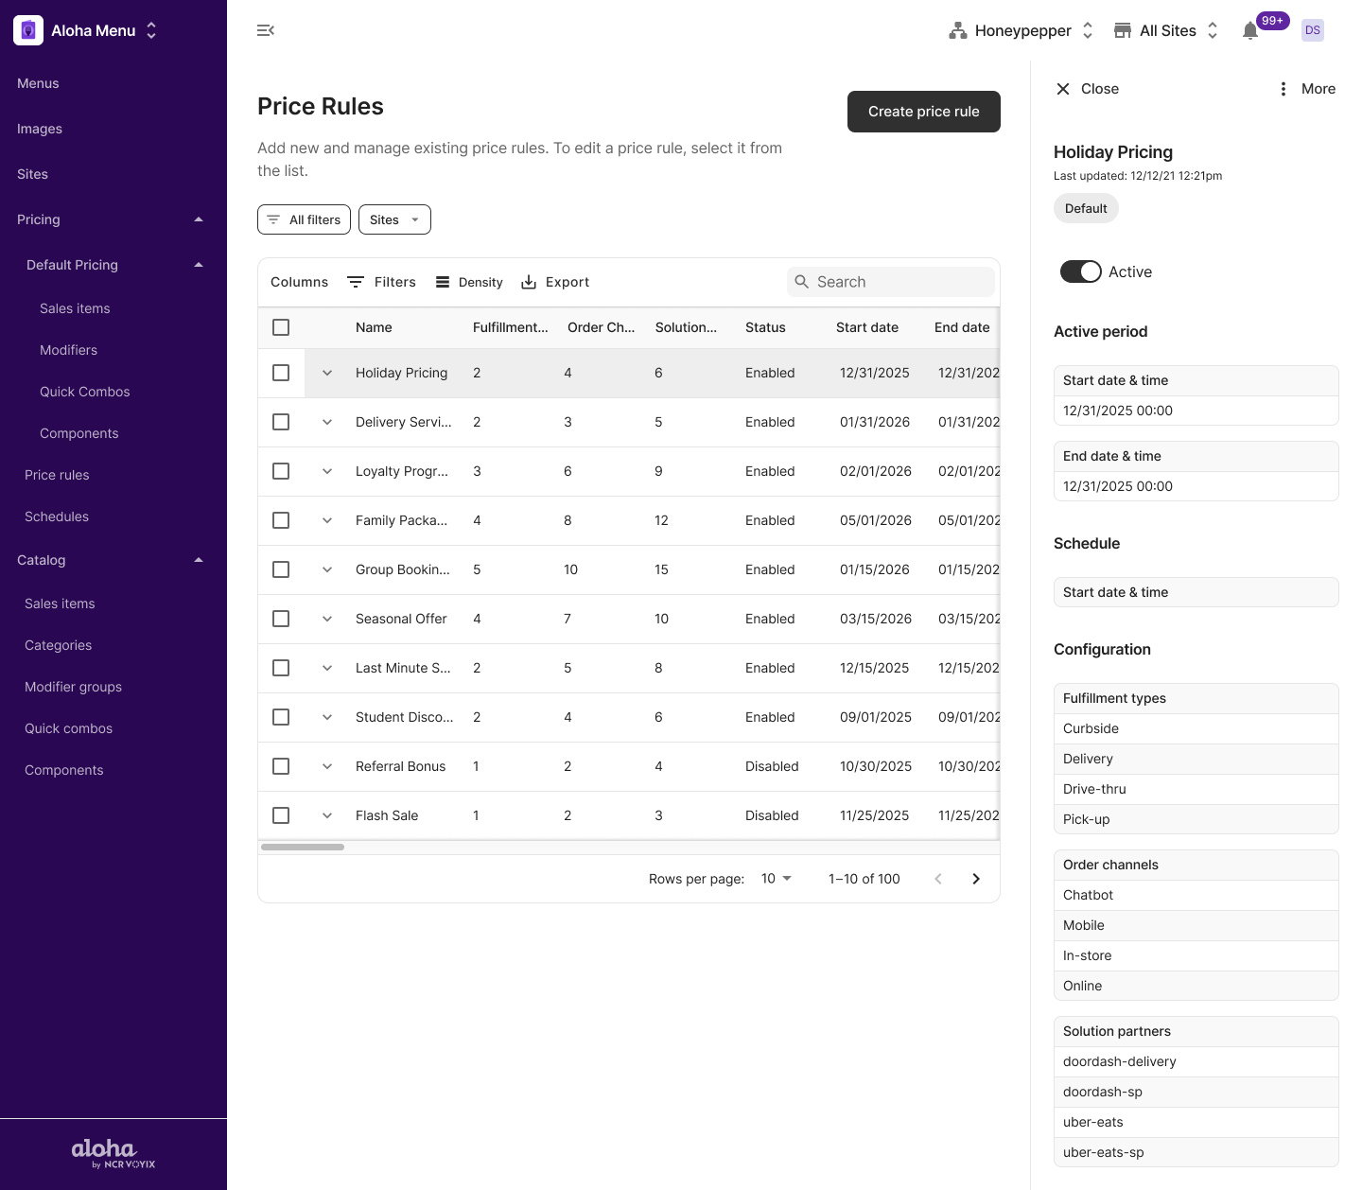Screen dimensions: 1362x1190
Task: Disable the Active toggle for Holiday Pricing
Action: 1080,271
